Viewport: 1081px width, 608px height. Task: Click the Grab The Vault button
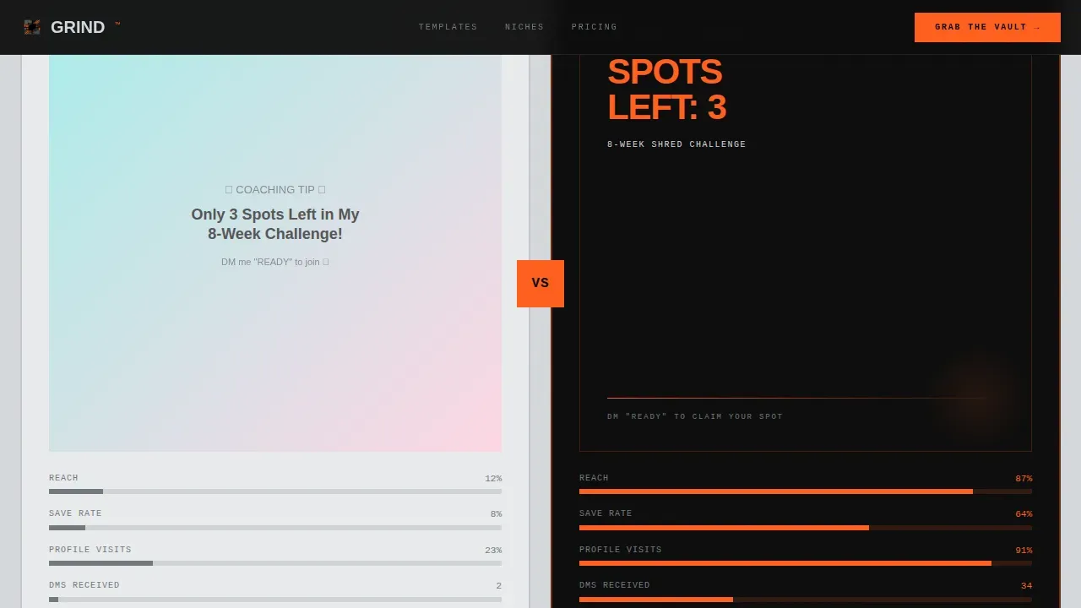click(x=987, y=27)
